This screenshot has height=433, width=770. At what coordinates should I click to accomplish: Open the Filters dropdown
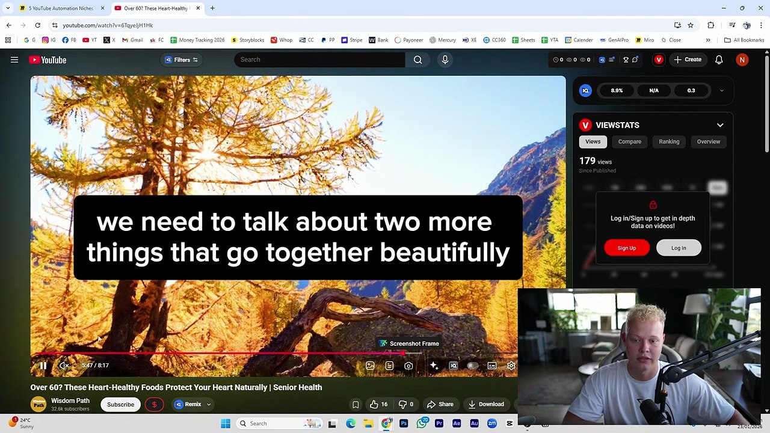click(182, 60)
